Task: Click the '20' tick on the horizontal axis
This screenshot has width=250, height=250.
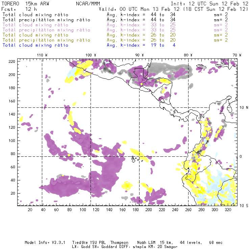Action: tap(30, 210)
